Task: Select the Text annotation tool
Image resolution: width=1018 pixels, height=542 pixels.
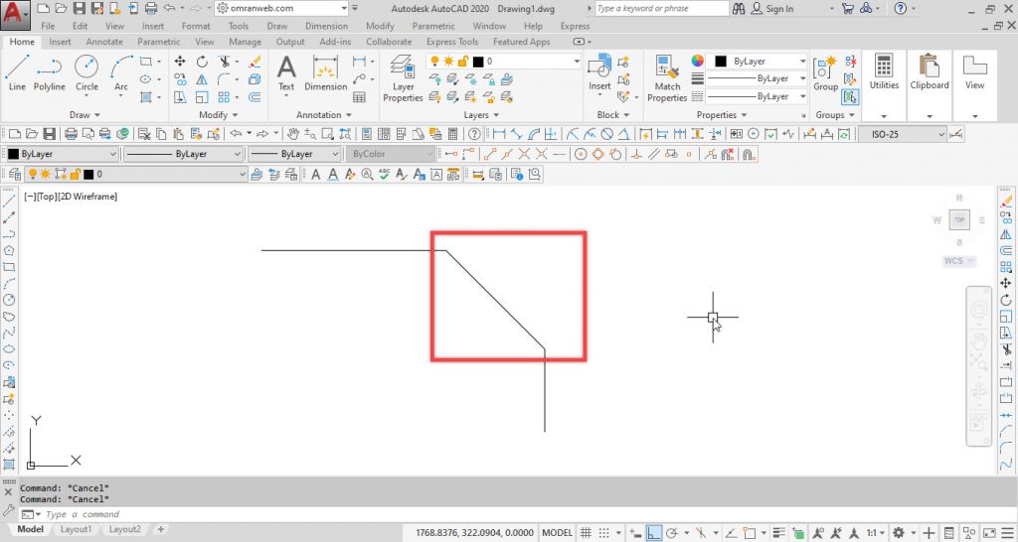Action: [x=286, y=73]
